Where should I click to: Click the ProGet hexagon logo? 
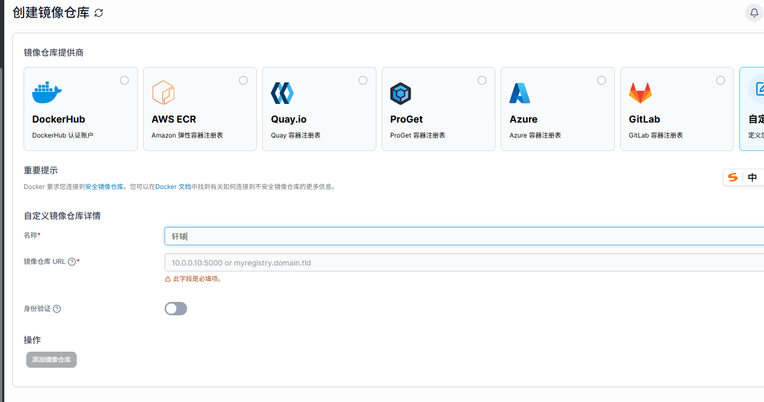tap(400, 94)
